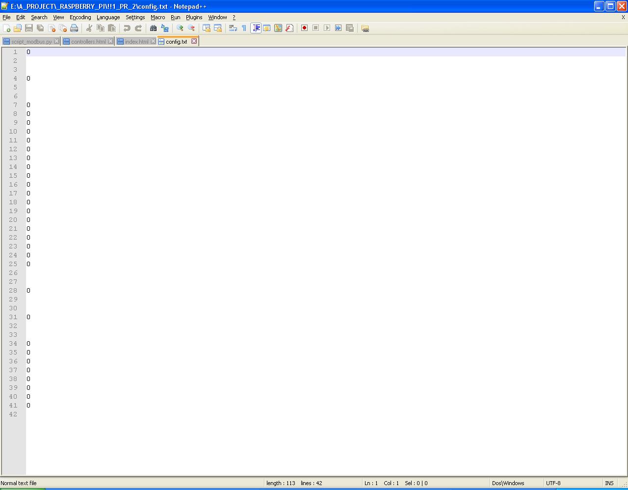Click the last plugin icon on toolbar

[x=365, y=28]
